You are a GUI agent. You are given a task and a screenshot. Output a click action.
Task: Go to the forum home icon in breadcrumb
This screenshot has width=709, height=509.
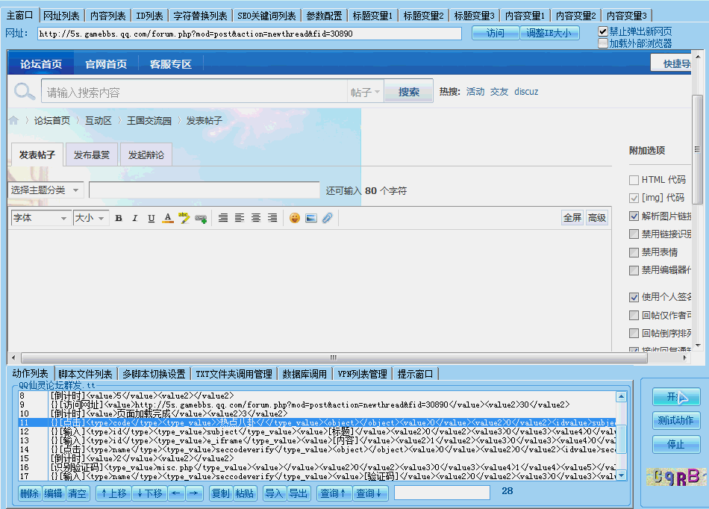tap(14, 120)
